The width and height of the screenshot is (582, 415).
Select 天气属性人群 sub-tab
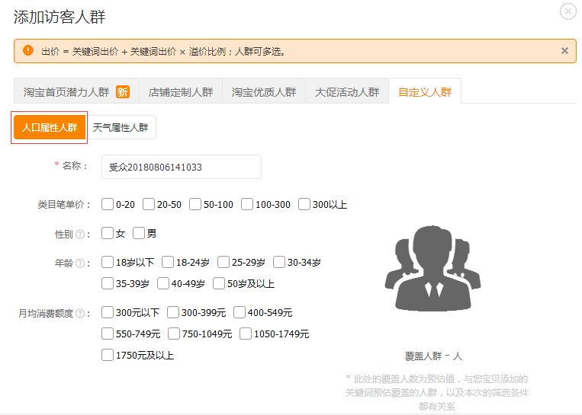(121, 127)
